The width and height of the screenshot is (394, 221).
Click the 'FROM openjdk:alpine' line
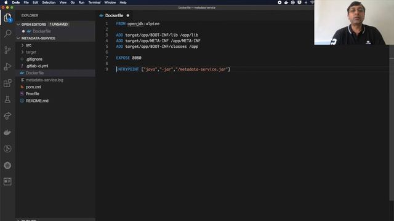click(138, 23)
